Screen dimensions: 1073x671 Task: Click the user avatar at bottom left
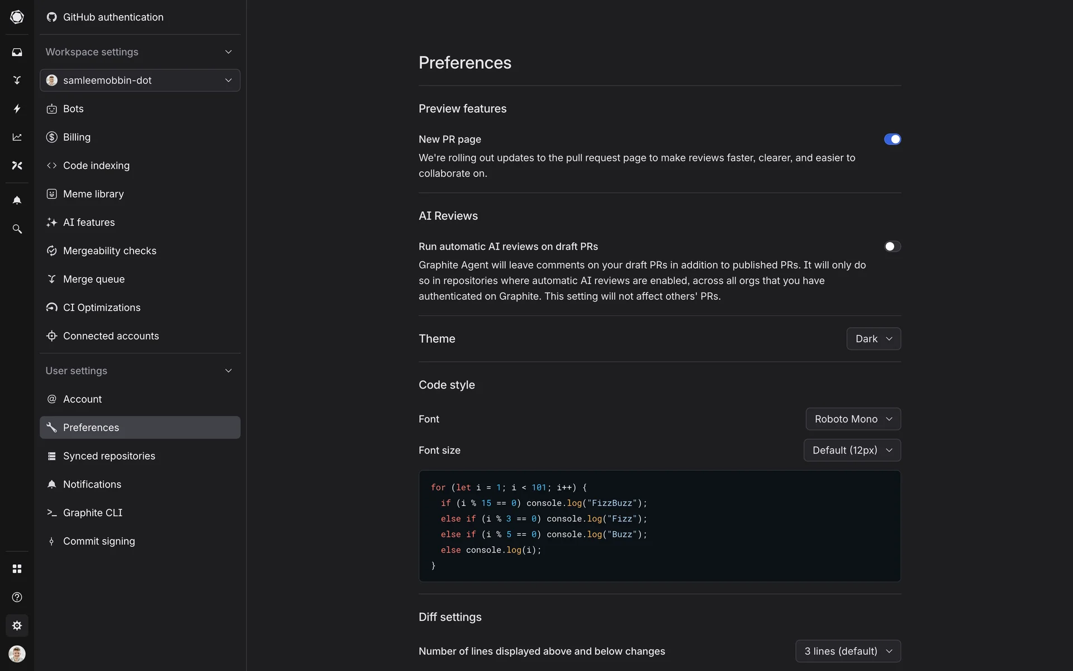(x=17, y=654)
